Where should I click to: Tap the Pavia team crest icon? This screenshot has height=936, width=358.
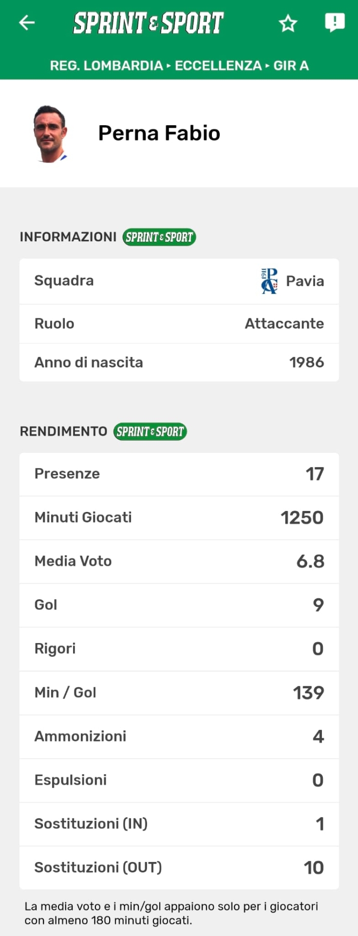269,281
